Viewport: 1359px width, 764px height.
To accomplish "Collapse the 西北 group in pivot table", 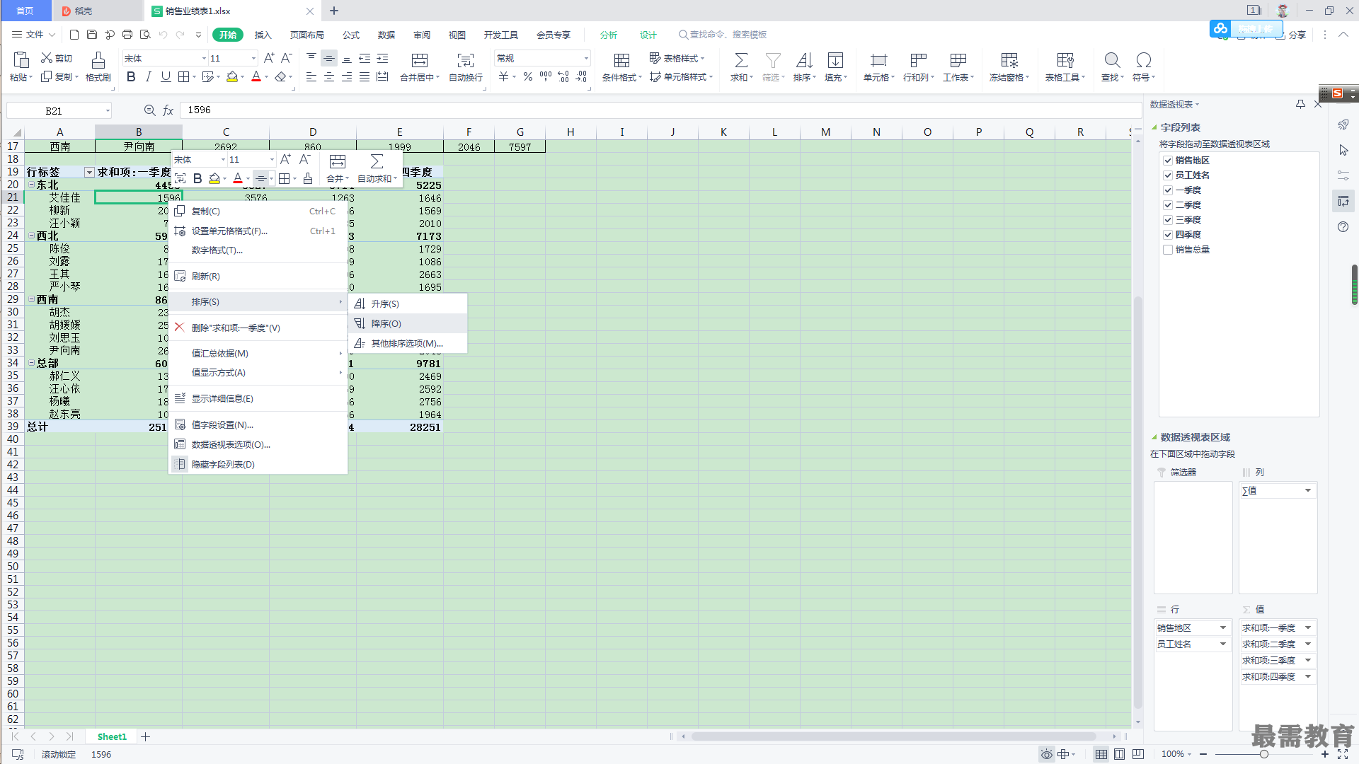I will [x=31, y=236].
